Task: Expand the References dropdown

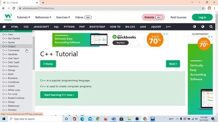Action: coord(43,17)
